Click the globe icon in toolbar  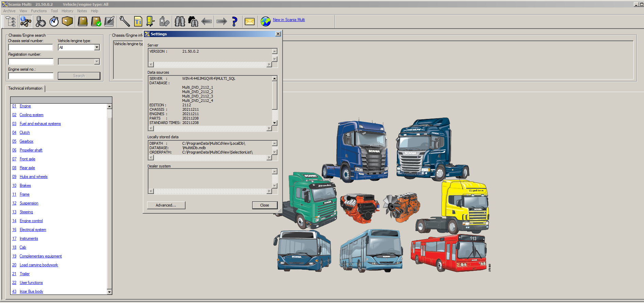[265, 21]
